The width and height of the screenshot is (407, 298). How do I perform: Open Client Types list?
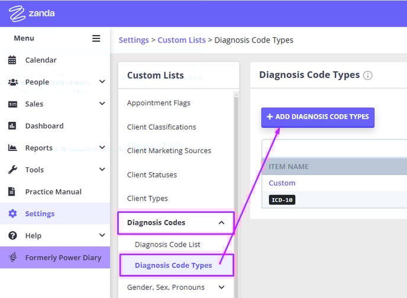147,199
